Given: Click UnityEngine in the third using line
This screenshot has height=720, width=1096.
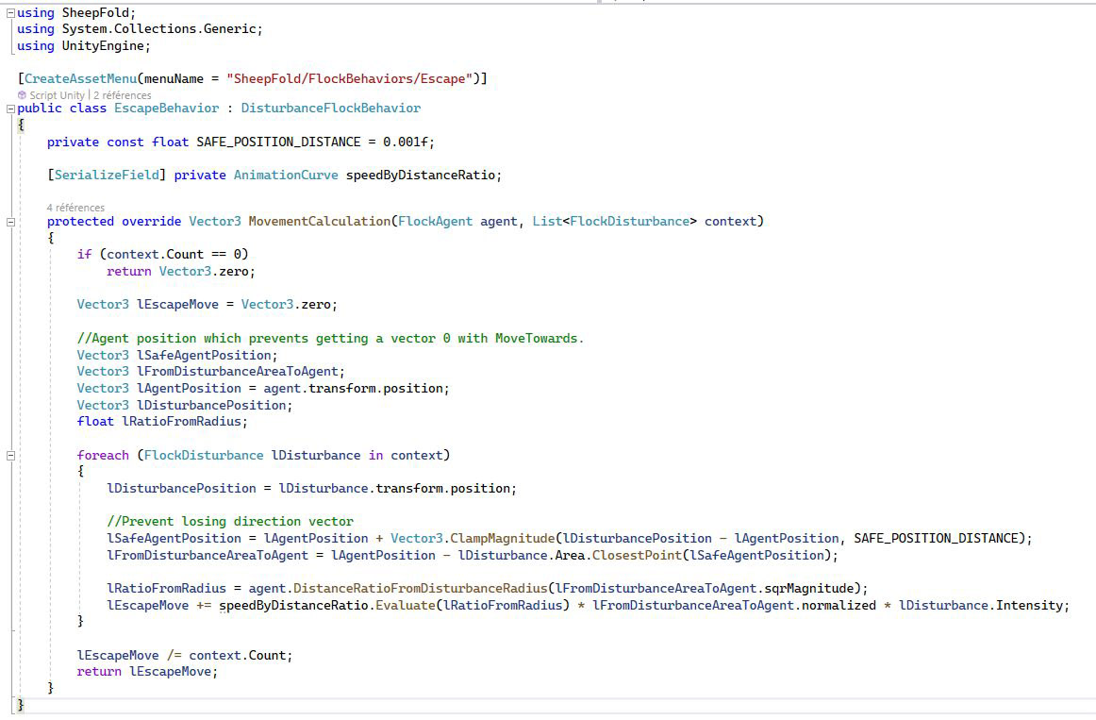Looking at the screenshot, I should [103, 46].
